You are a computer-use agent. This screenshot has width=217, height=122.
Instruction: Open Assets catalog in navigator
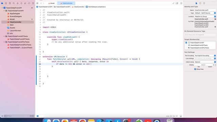(12, 28)
